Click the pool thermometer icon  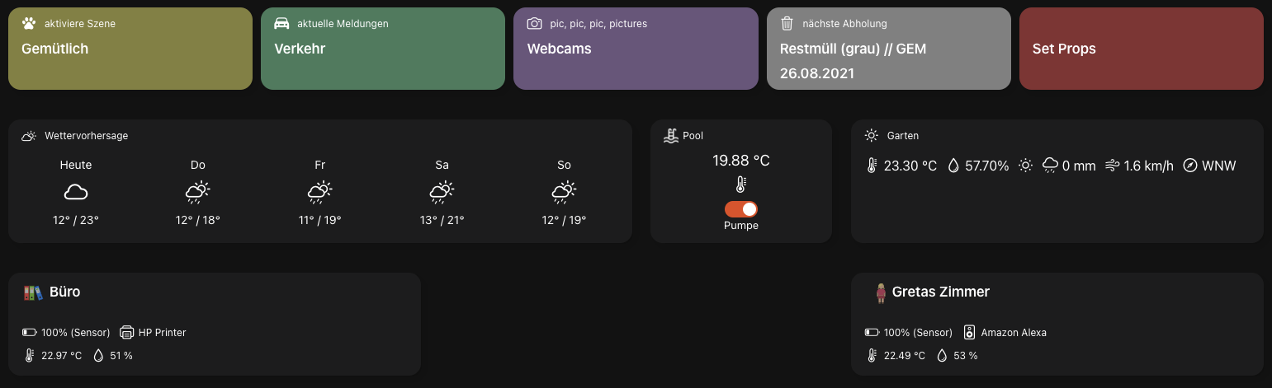(740, 185)
